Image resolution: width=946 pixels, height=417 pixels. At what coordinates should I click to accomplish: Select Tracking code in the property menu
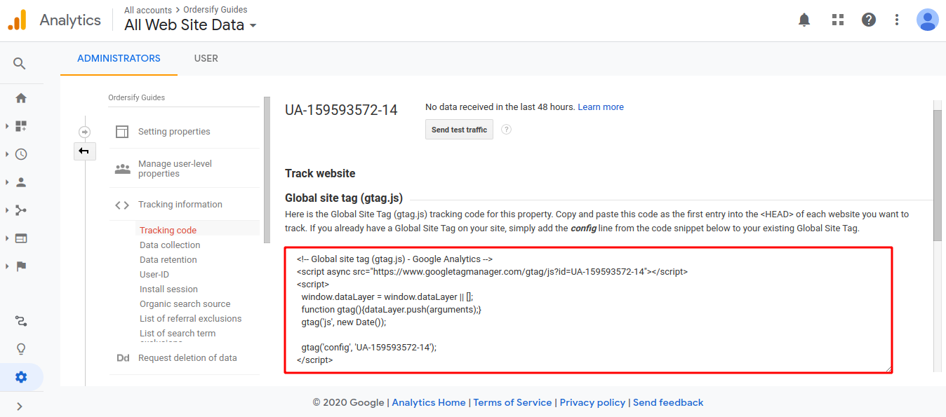(168, 230)
